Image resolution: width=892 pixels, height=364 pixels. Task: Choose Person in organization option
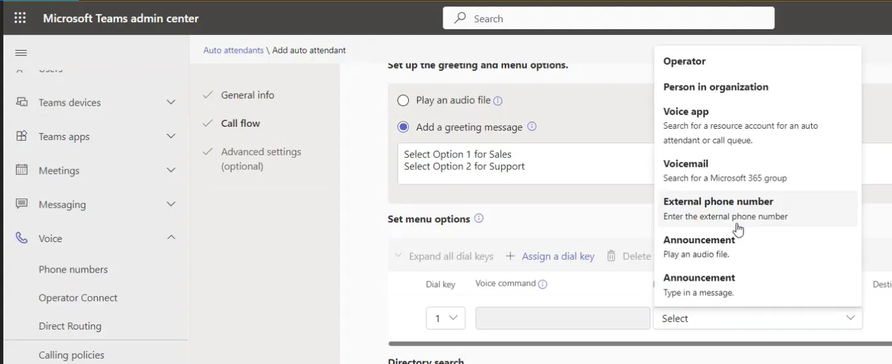(715, 87)
